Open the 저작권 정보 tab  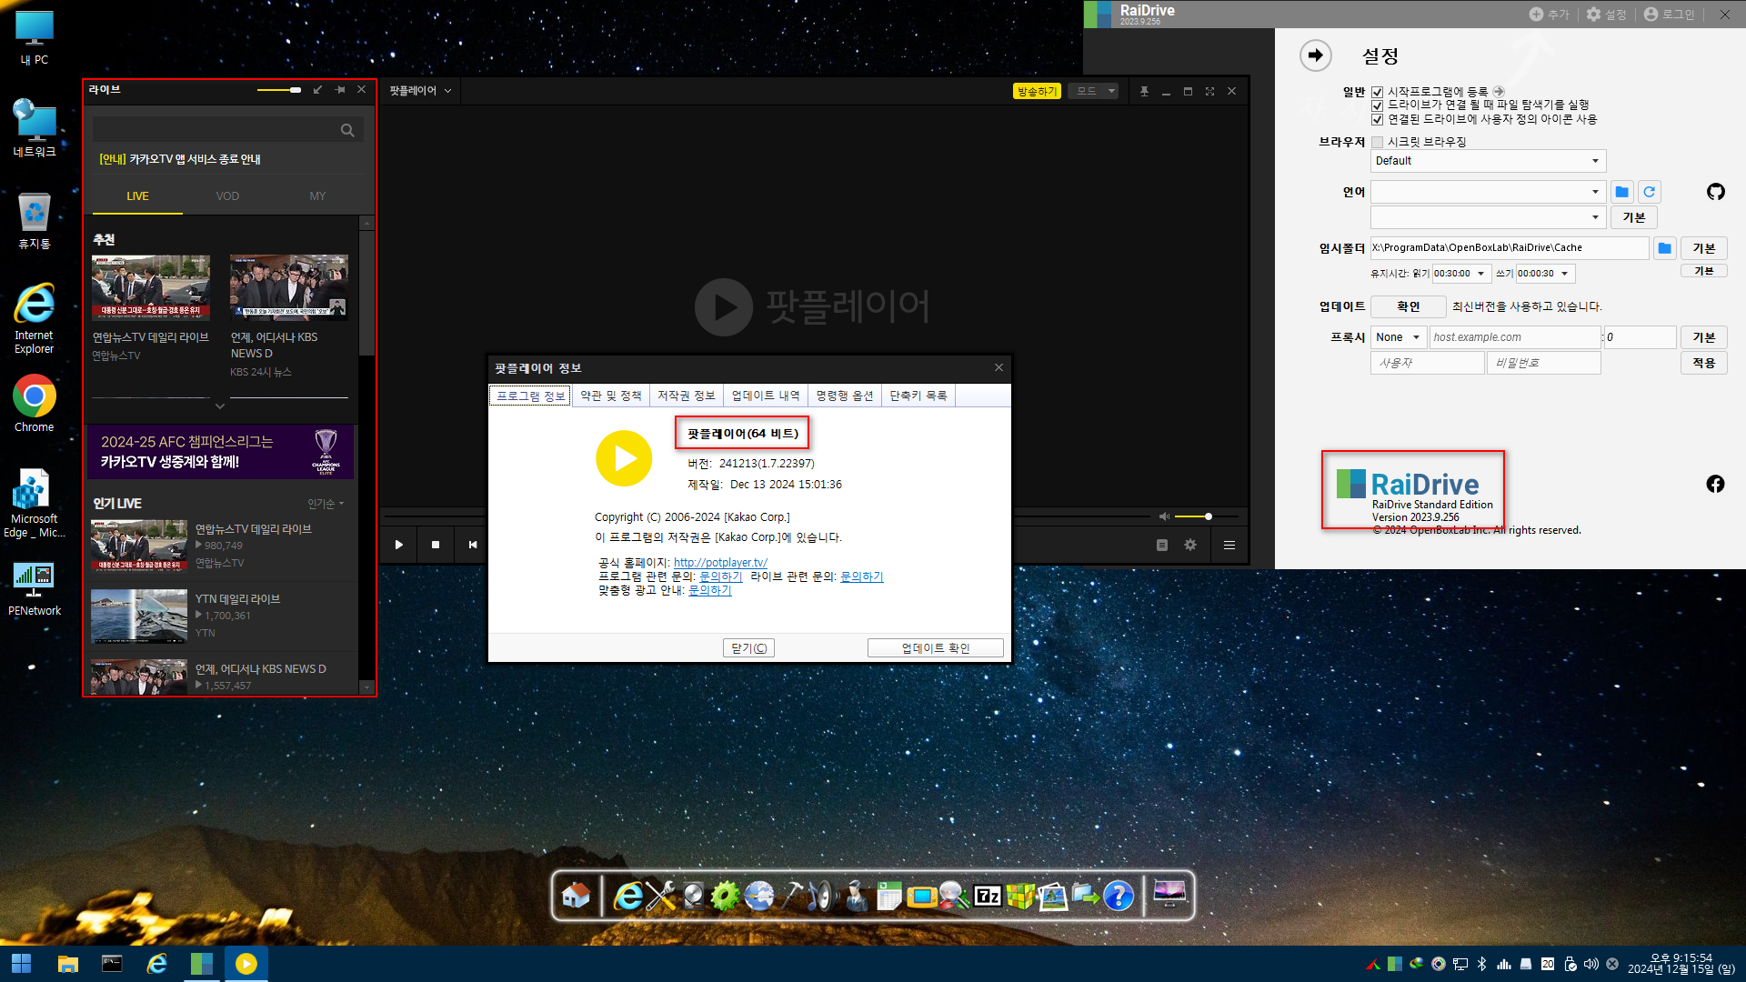coord(687,396)
